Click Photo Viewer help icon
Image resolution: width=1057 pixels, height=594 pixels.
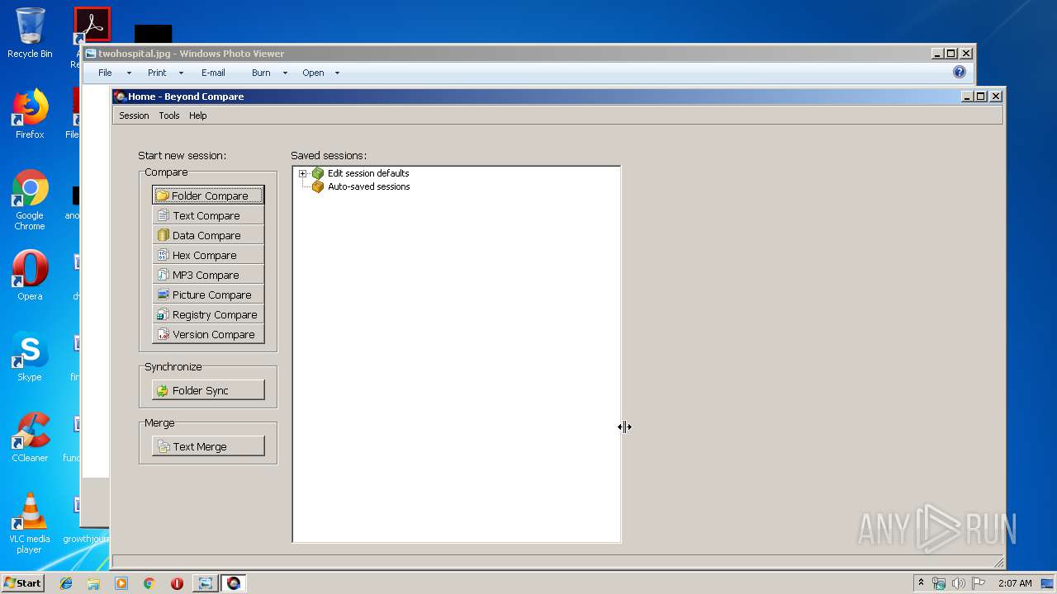960,73
